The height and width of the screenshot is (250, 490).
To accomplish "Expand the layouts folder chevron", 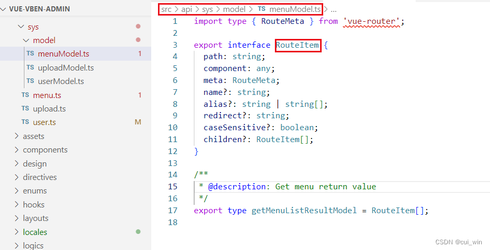I will pyautogui.click(x=17, y=218).
